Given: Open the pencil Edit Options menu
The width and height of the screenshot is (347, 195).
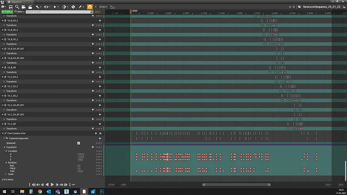Looking at the screenshot, I should [81, 7].
